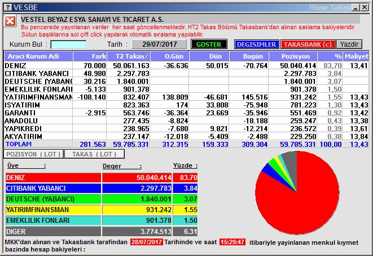Click the yellow YATIRIMFINANSMAN legend swatch

tap(53, 209)
